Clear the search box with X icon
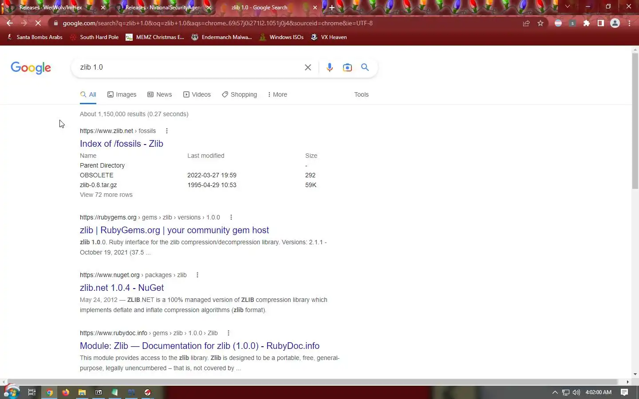Image resolution: width=639 pixels, height=399 pixels. click(308, 67)
